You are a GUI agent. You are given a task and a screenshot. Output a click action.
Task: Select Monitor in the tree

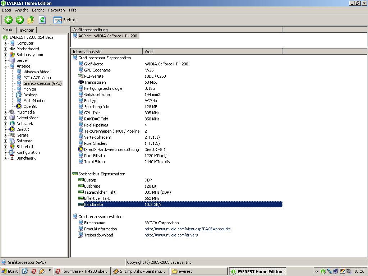[30, 89]
